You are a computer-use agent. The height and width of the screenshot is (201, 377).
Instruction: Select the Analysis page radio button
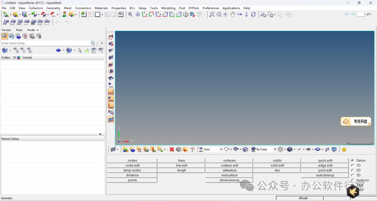coord(353,180)
